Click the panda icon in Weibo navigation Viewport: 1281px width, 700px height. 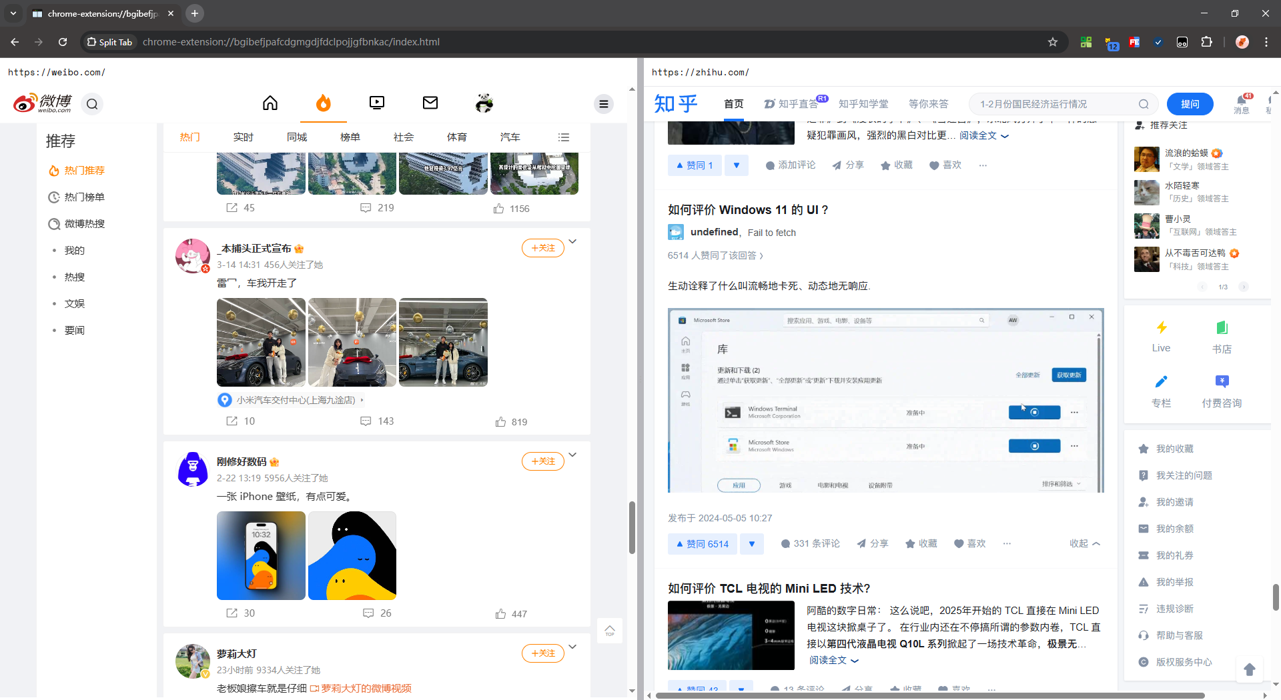point(484,103)
